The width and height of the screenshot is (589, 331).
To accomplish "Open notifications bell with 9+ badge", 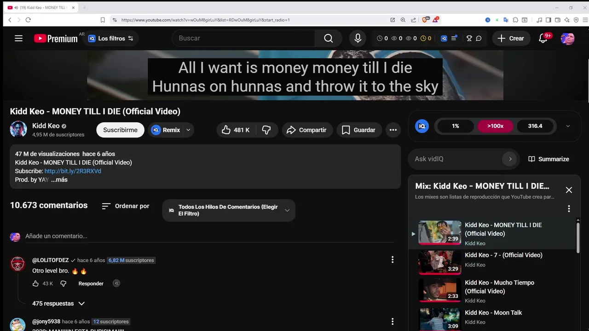I will [543, 39].
